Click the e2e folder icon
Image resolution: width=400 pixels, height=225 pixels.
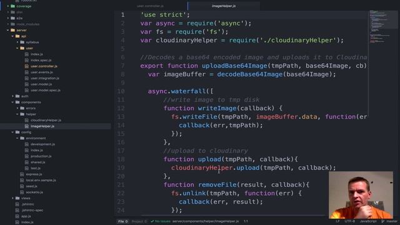pyautogui.click(x=12, y=18)
